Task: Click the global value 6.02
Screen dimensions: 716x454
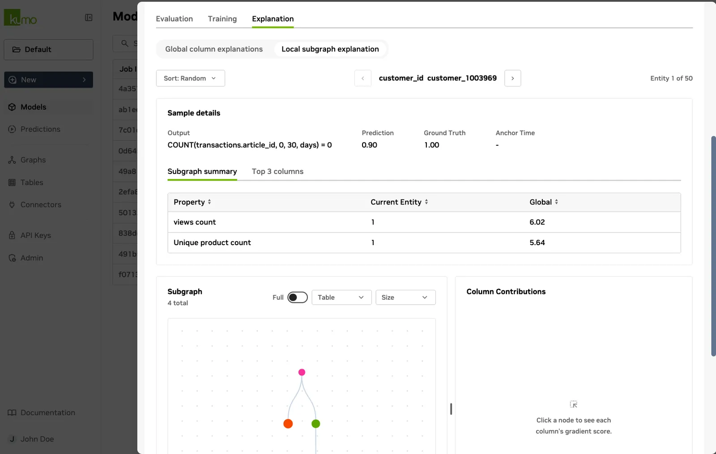Action: coord(537,222)
